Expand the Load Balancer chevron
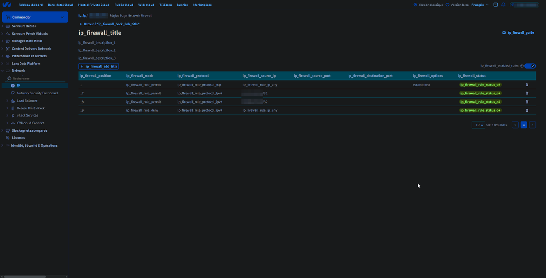This screenshot has height=278, width=546. [x=7, y=101]
